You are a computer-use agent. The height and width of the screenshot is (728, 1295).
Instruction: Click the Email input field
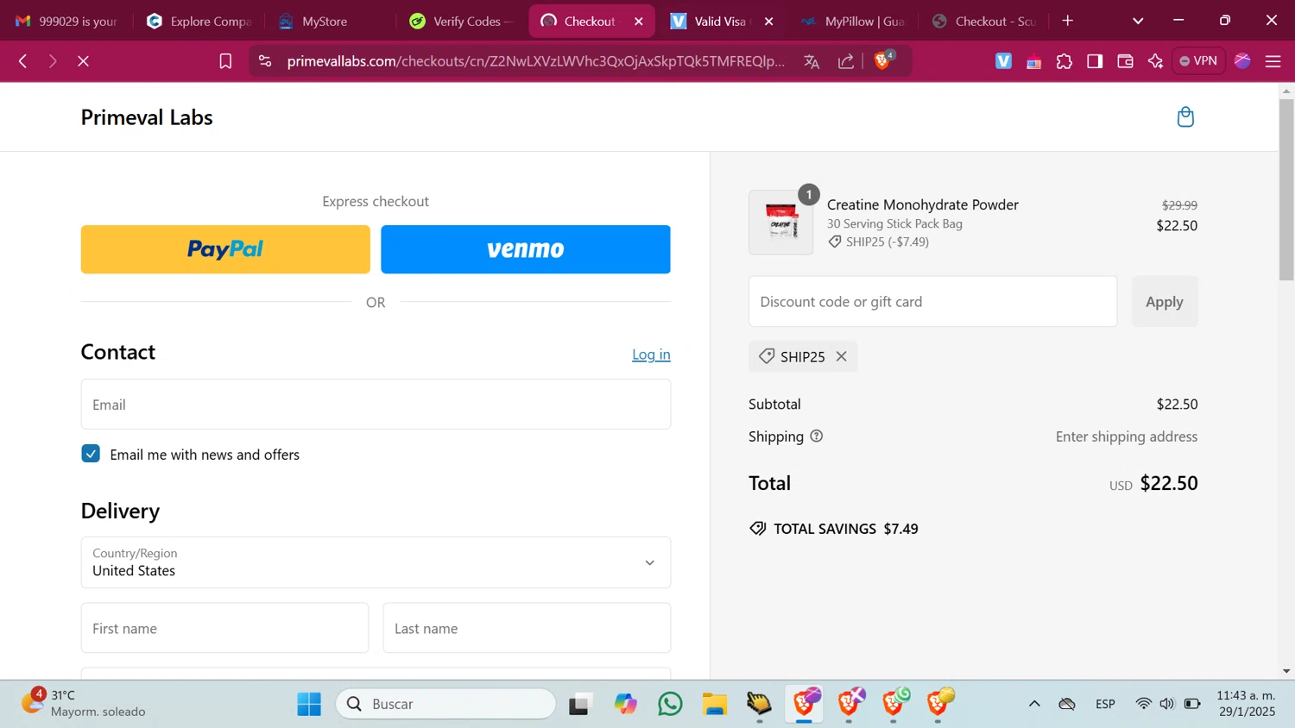pos(376,405)
